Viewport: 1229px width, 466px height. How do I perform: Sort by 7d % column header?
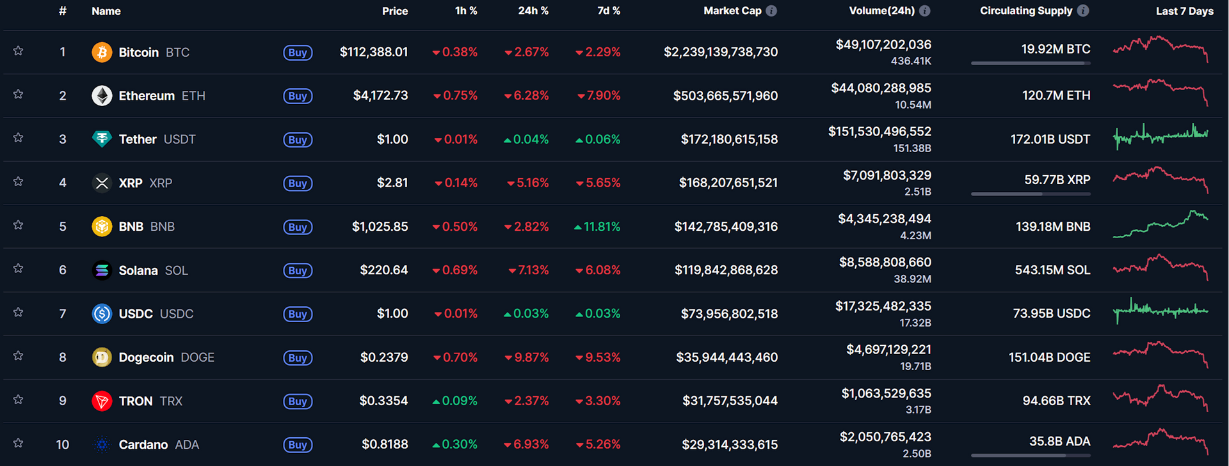(609, 11)
